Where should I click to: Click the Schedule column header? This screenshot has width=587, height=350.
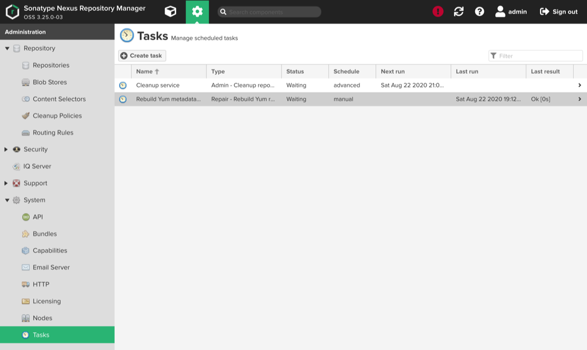pos(352,72)
